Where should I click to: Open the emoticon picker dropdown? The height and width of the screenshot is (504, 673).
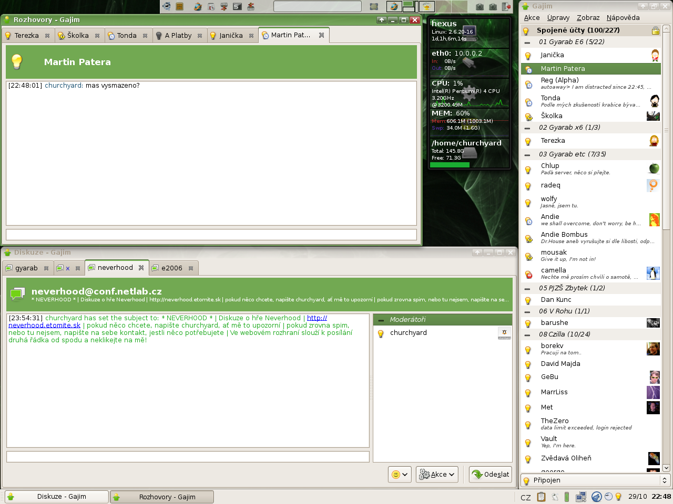(400, 474)
